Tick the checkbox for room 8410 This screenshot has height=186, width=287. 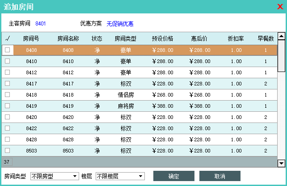tap(7, 61)
